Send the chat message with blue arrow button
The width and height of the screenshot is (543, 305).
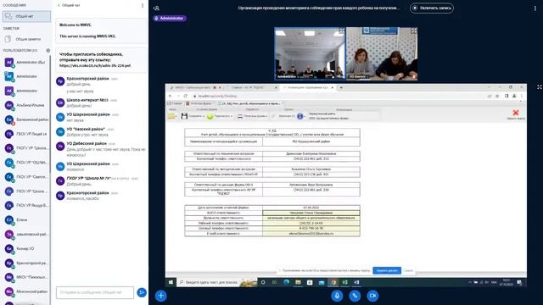(142, 292)
